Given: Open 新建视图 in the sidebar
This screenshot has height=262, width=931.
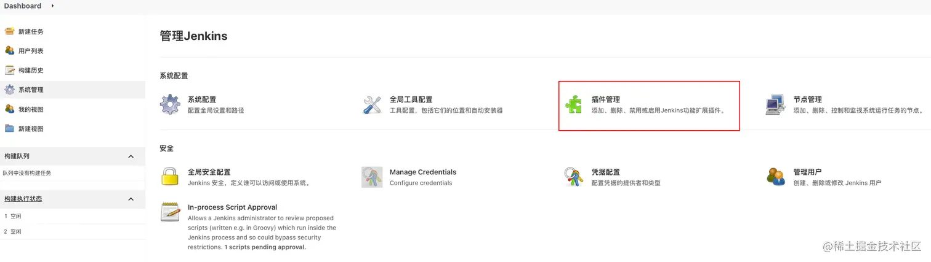Looking at the screenshot, I should (31, 129).
